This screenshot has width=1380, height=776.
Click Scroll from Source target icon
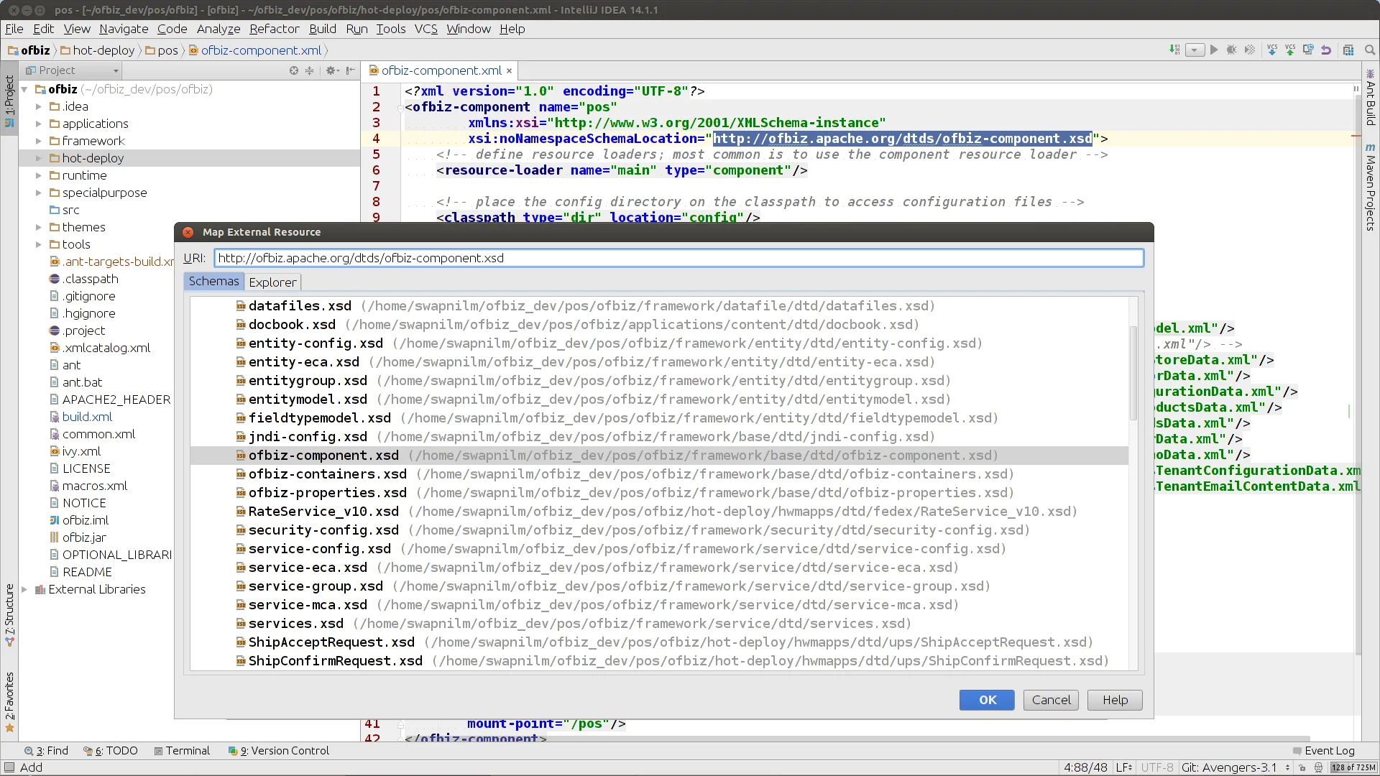click(293, 70)
